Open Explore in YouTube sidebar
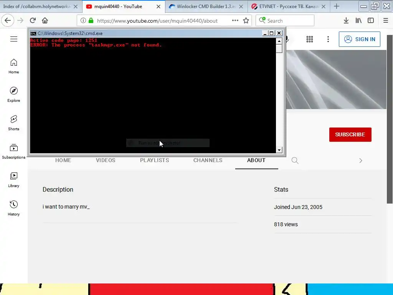The image size is (393, 295). (x=13, y=94)
